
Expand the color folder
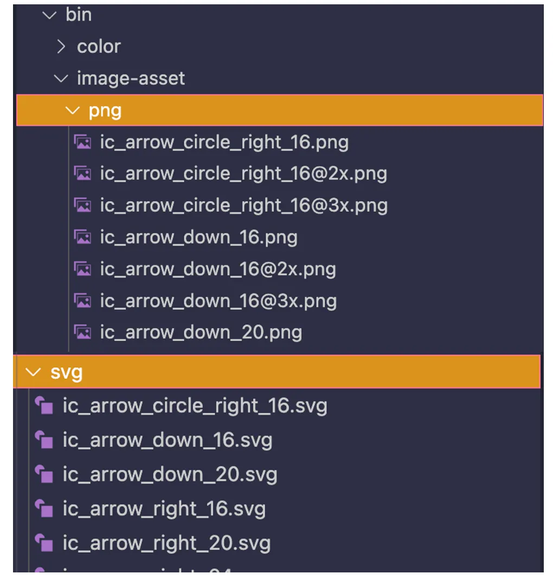pos(62,47)
